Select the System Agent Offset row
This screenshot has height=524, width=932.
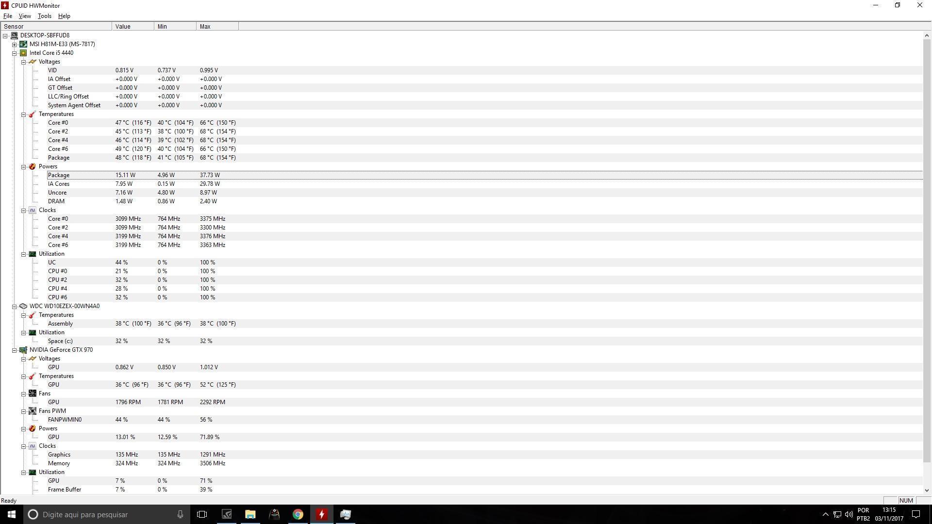[x=484, y=105]
